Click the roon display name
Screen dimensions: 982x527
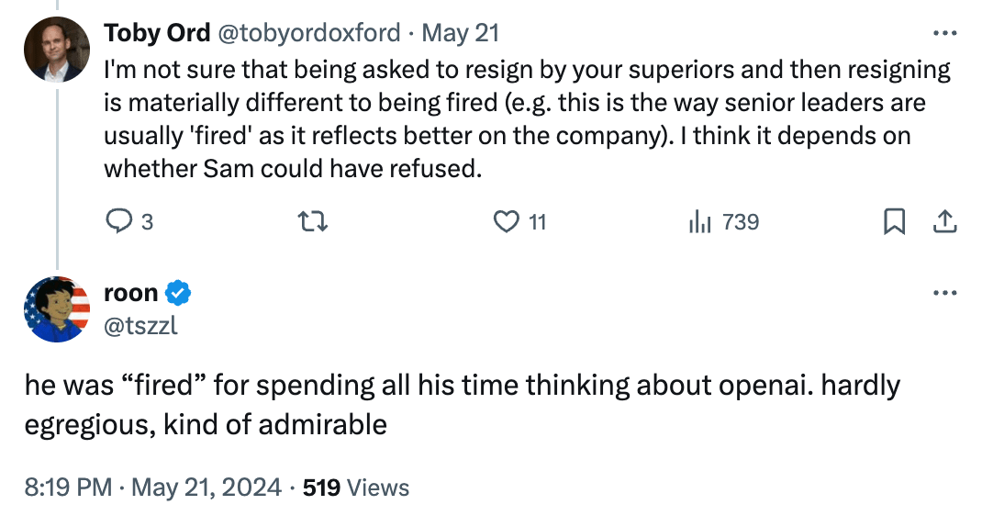(130, 294)
